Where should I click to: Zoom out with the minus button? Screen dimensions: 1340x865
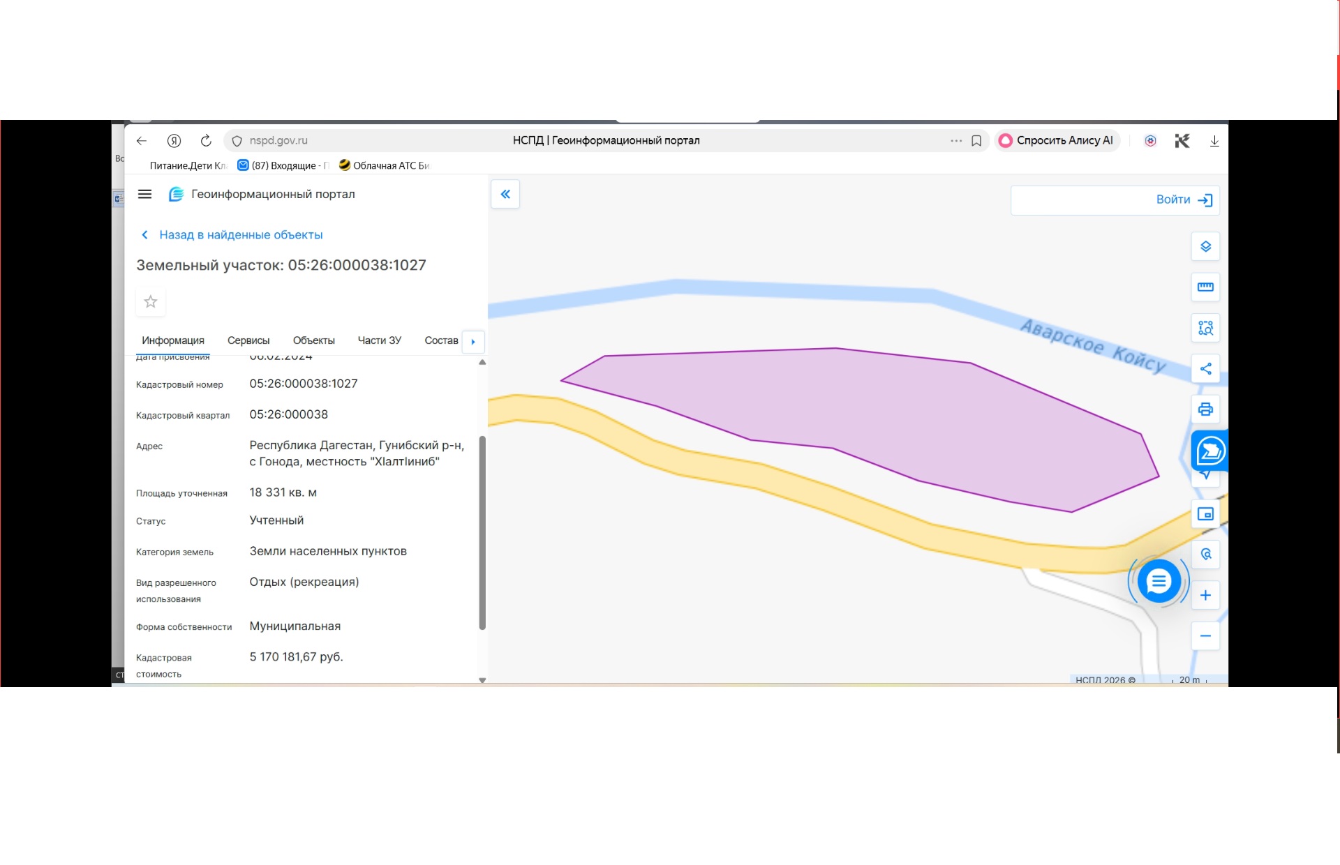pyautogui.click(x=1205, y=635)
